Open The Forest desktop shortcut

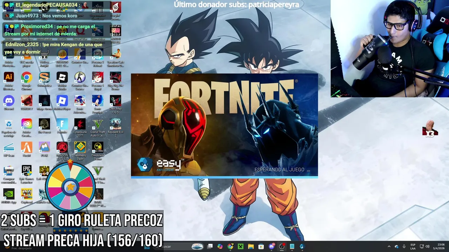pos(44,126)
